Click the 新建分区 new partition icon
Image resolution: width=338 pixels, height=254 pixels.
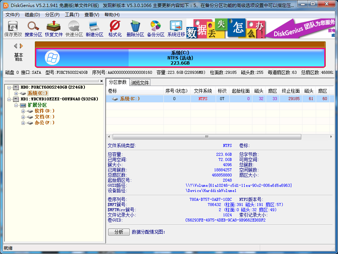point(94,28)
